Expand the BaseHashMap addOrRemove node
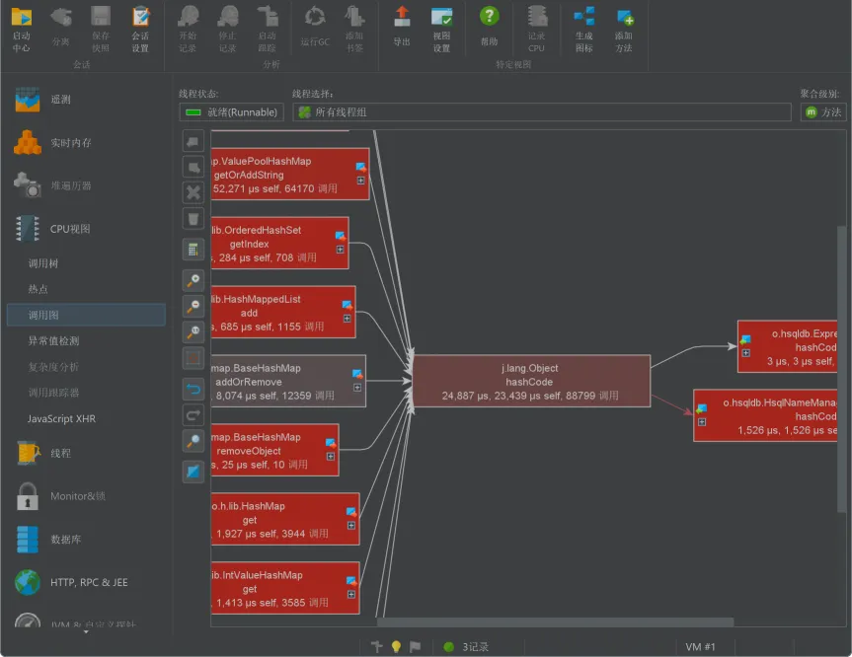 tap(357, 387)
